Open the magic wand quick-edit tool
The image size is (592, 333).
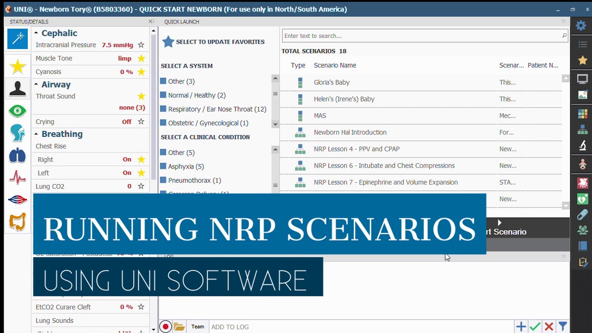tap(18, 38)
